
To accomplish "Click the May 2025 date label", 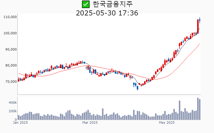I will coord(167,123).
